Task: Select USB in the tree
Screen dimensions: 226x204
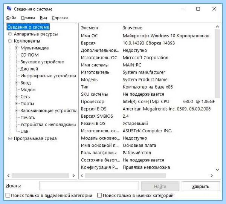Action: point(24,132)
